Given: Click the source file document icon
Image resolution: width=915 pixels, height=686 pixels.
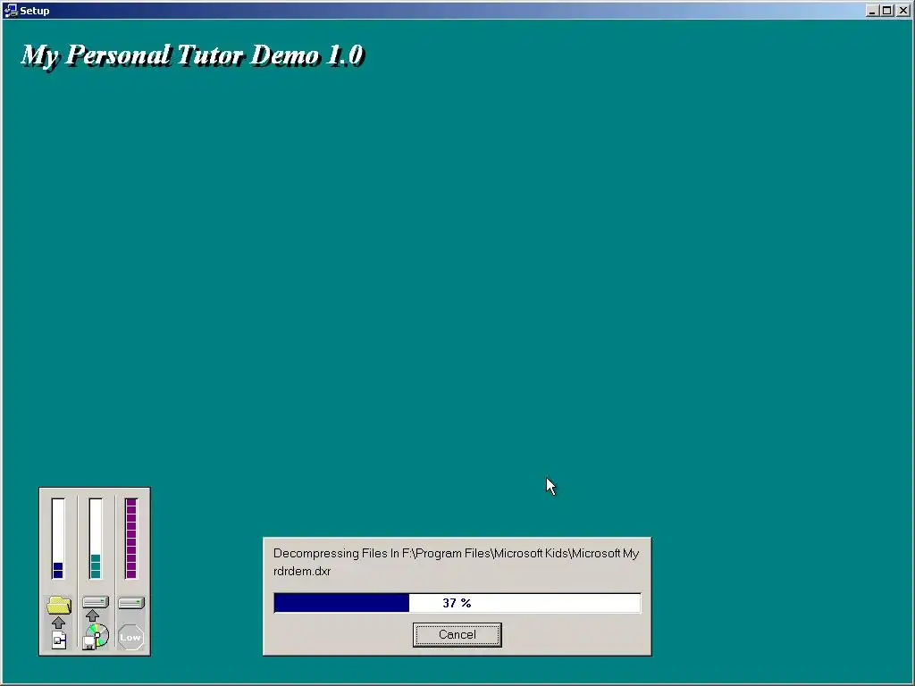Looking at the screenshot, I should (59, 640).
